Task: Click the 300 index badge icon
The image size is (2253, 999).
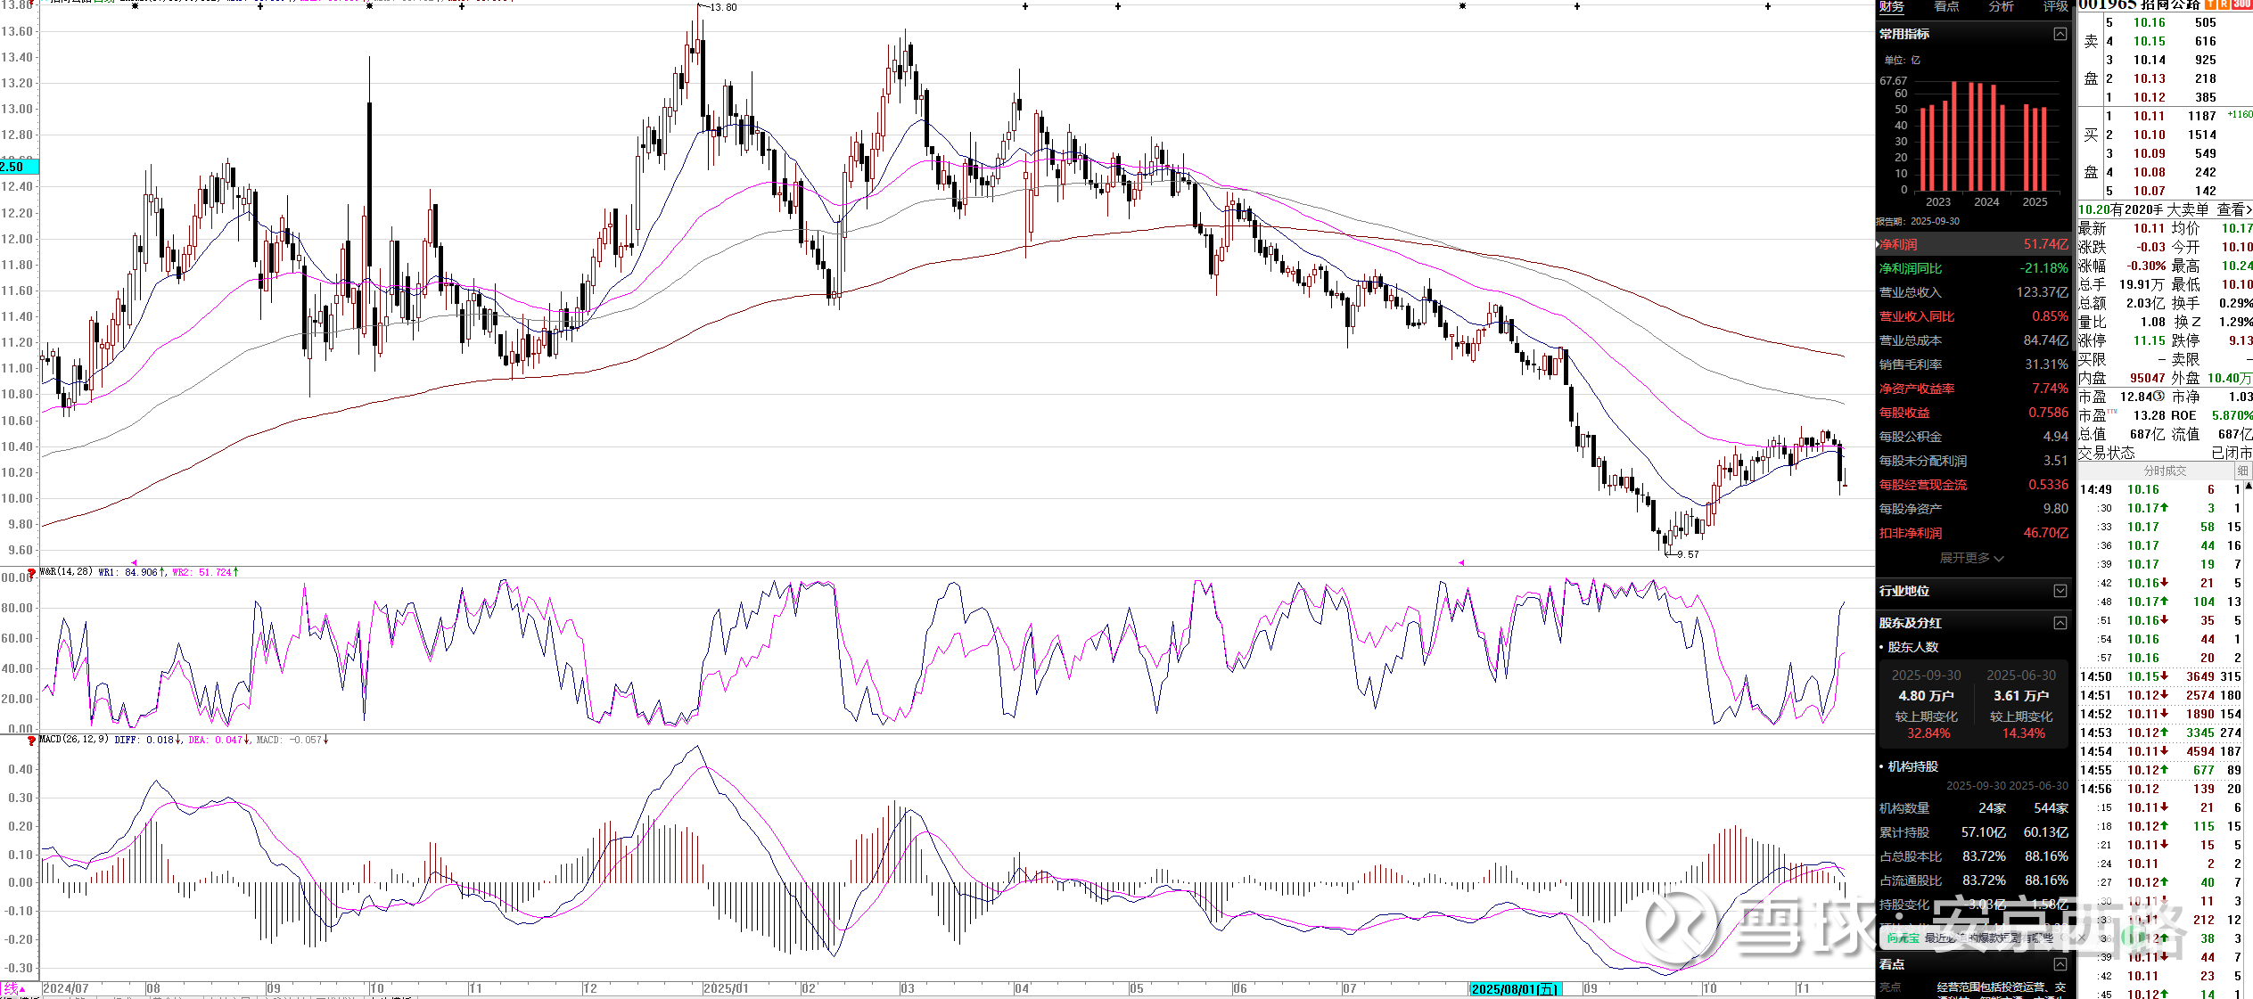Action: (2242, 4)
